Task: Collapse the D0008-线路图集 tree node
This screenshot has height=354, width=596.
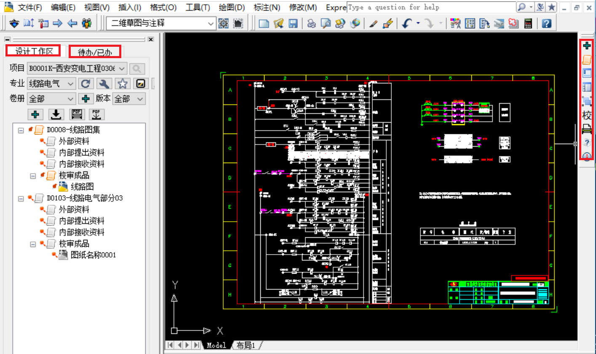Action: point(21,130)
